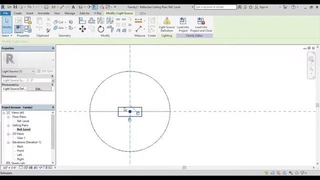Select the Move tool cross-arrows icon
This screenshot has height=180, width=320.
(82, 29)
